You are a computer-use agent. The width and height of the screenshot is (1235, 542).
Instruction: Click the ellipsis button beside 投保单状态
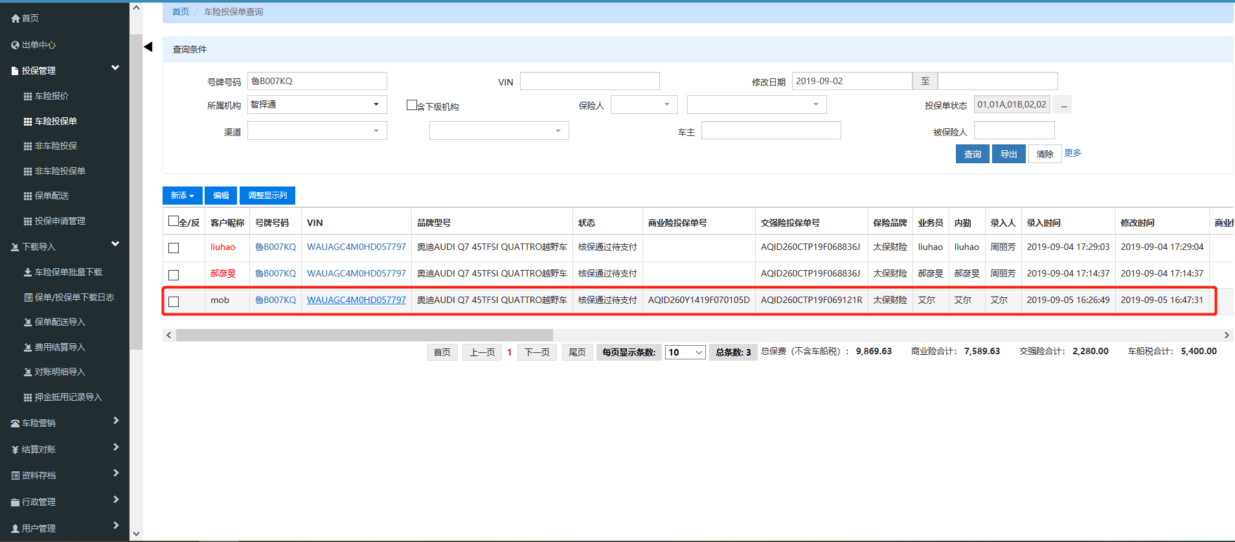click(1062, 105)
